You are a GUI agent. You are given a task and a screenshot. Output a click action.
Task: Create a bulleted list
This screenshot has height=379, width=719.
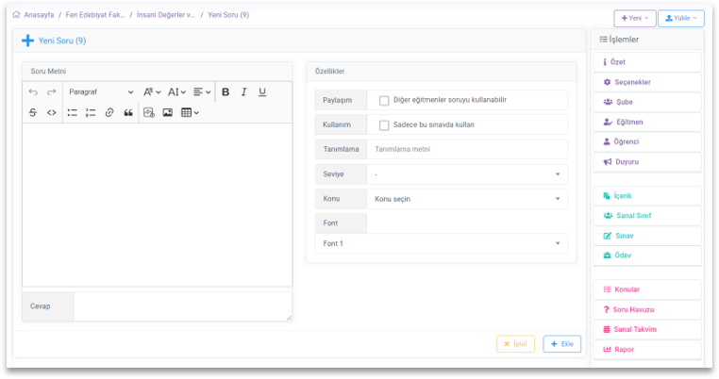tap(72, 112)
